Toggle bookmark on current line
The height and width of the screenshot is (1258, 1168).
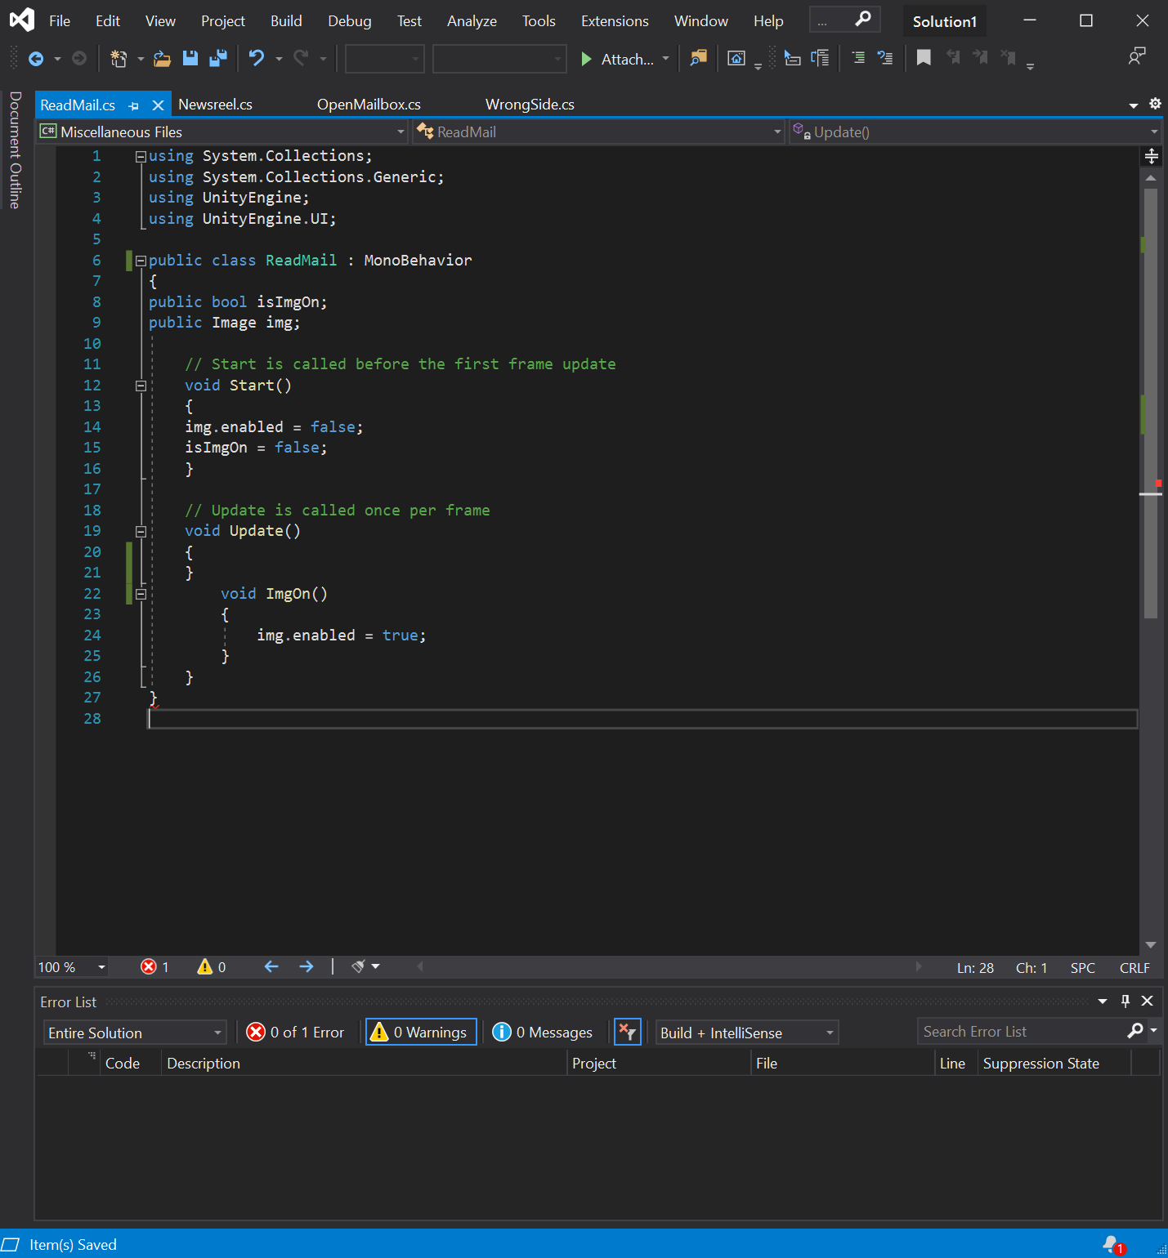coord(924,58)
